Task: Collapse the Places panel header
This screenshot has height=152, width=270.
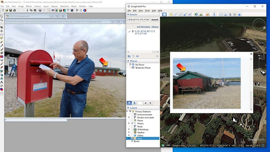Action: (x=128, y=61)
